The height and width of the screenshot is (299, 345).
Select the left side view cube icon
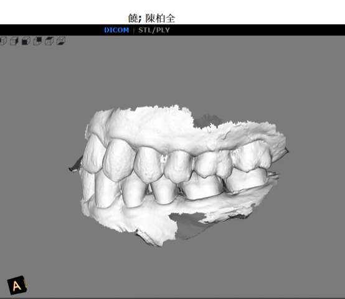[x=3, y=41]
